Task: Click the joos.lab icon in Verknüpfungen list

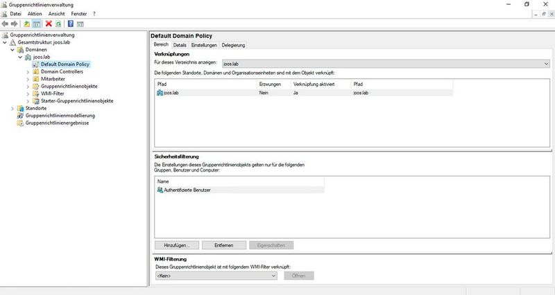Action: coord(160,93)
